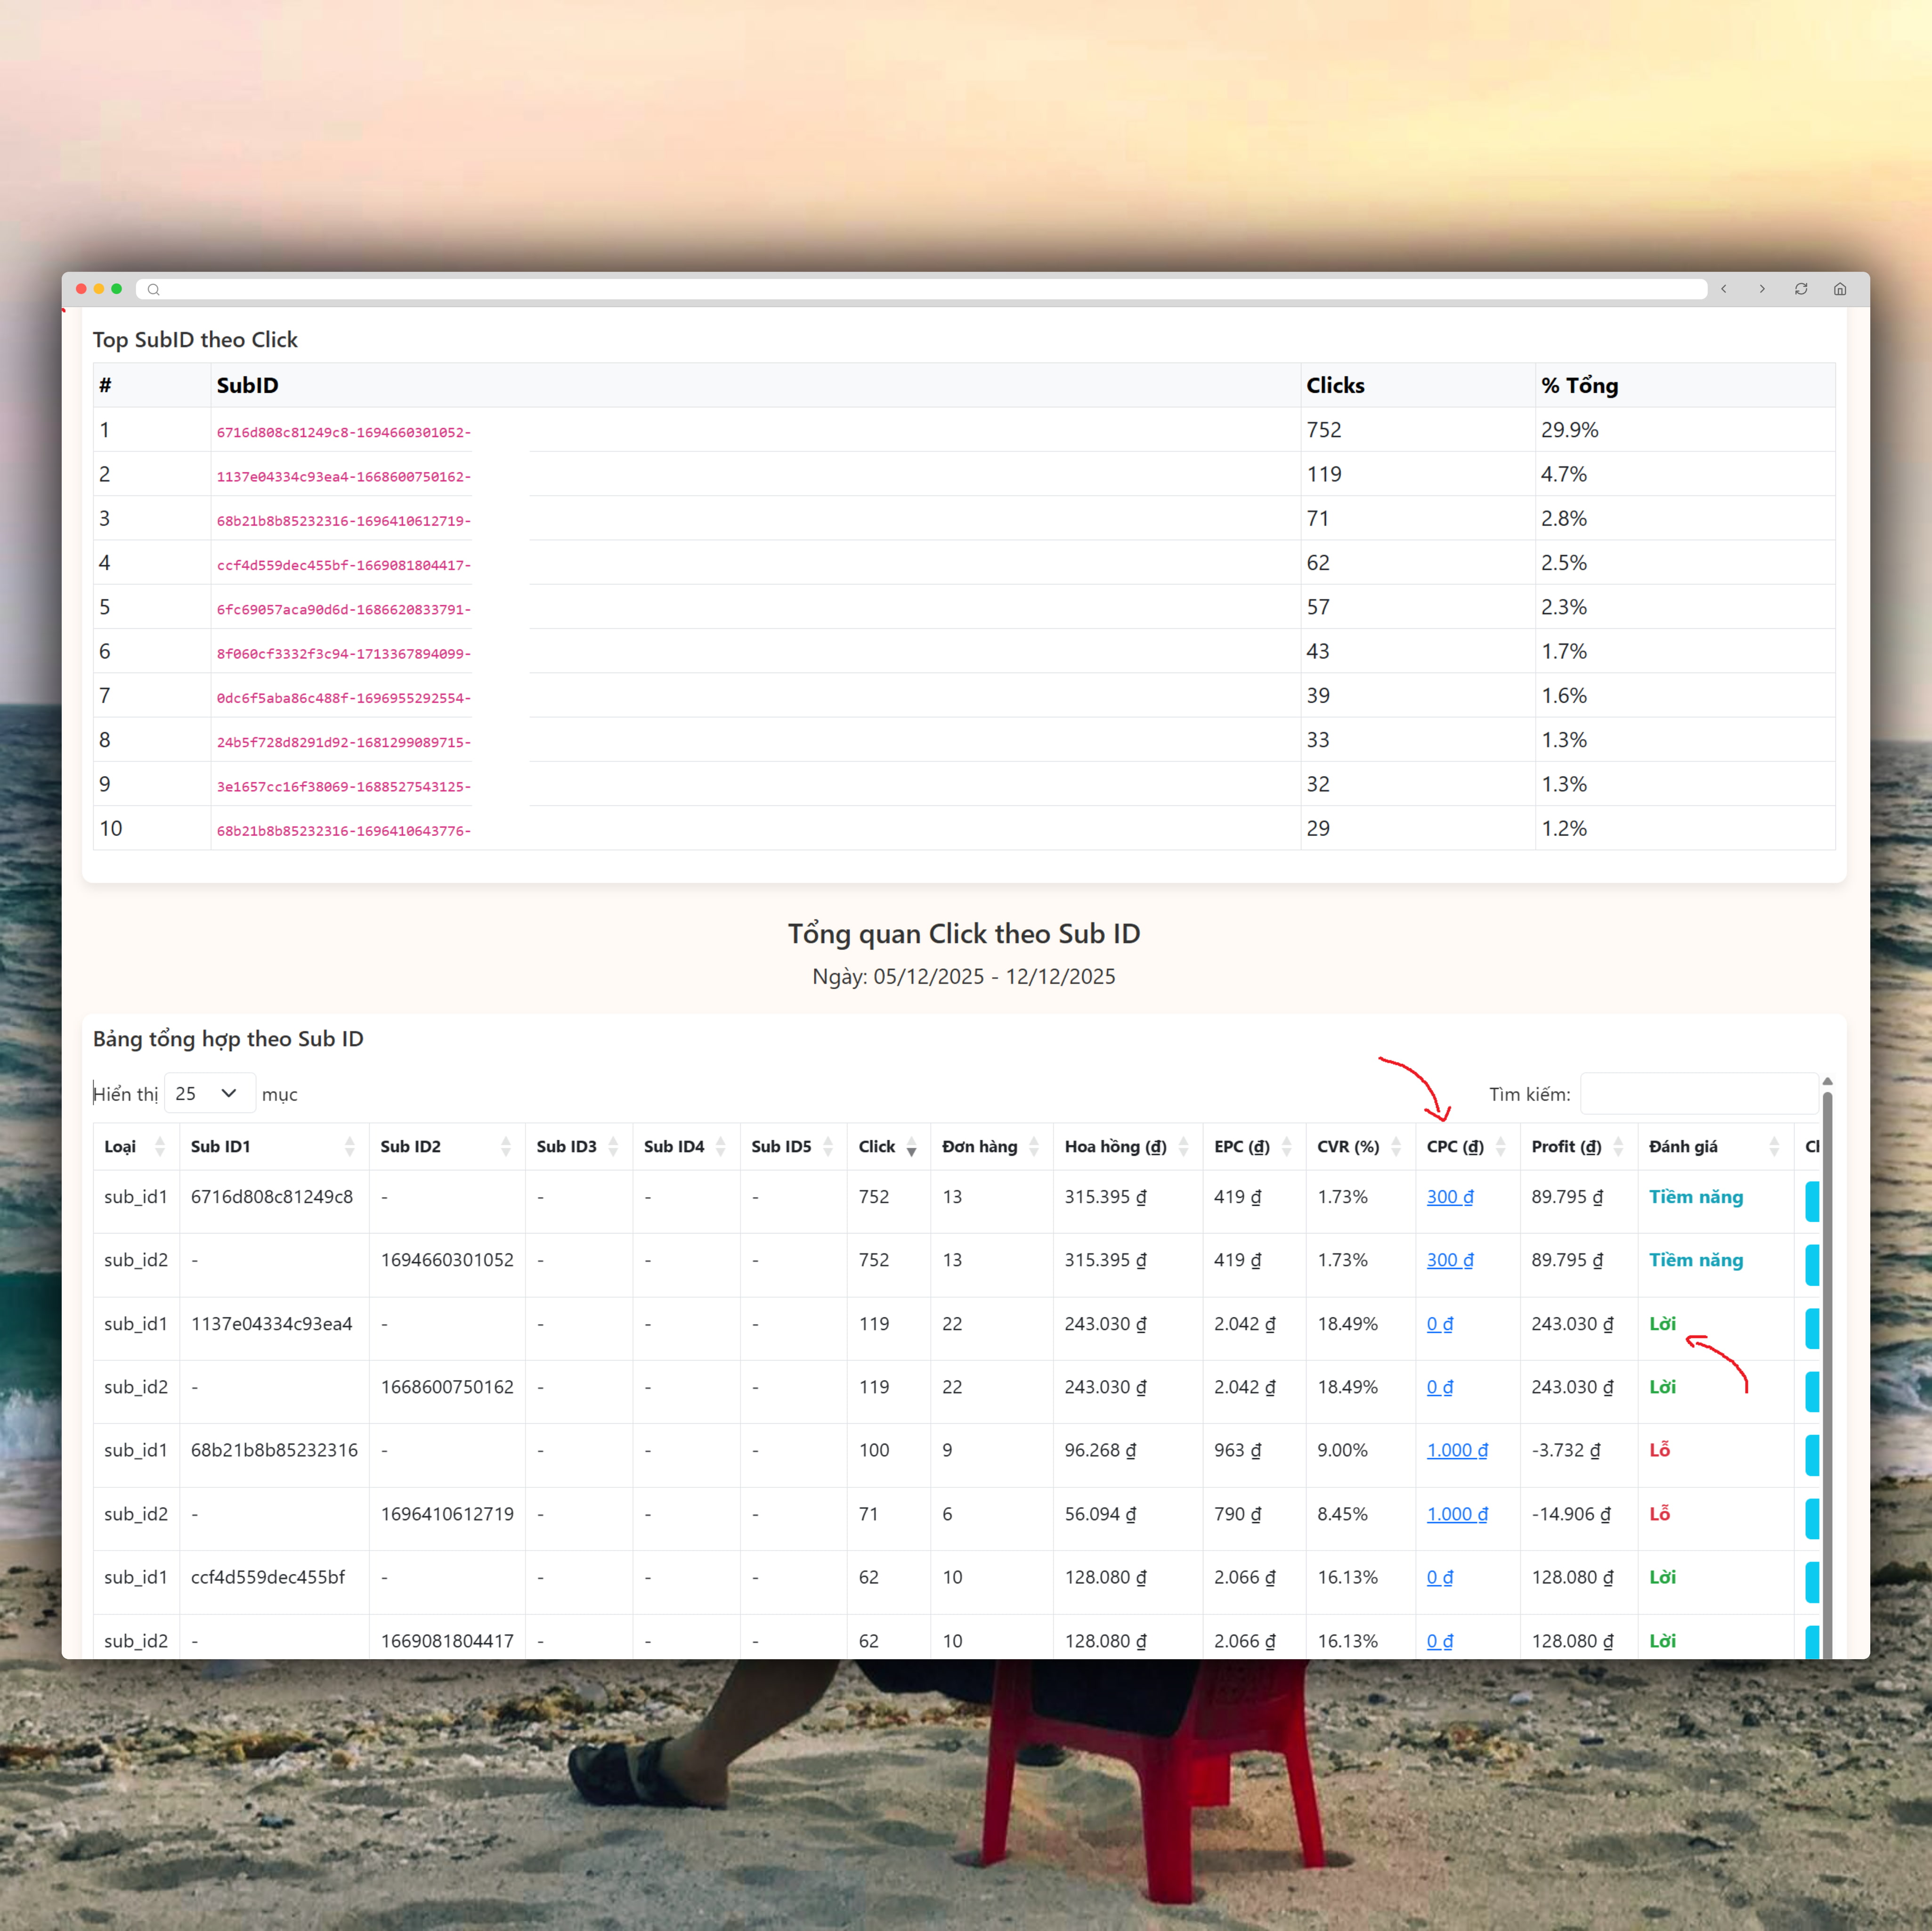Click the browser forward arrow icon
This screenshot has height=1931, width=1932.
tap(1762, 289)
